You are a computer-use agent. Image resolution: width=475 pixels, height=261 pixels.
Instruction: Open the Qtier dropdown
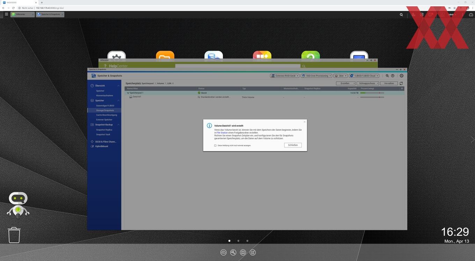click(341, 76)
